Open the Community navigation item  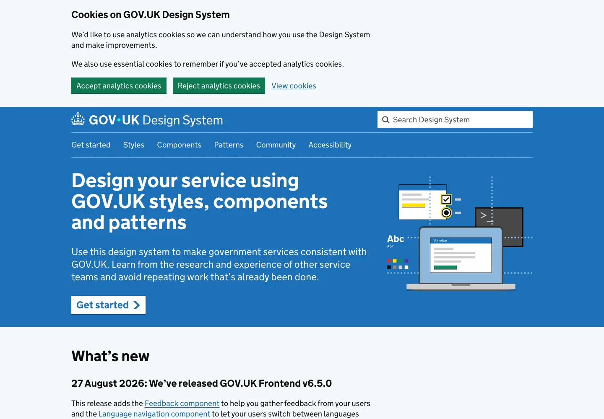coord(276,145)
